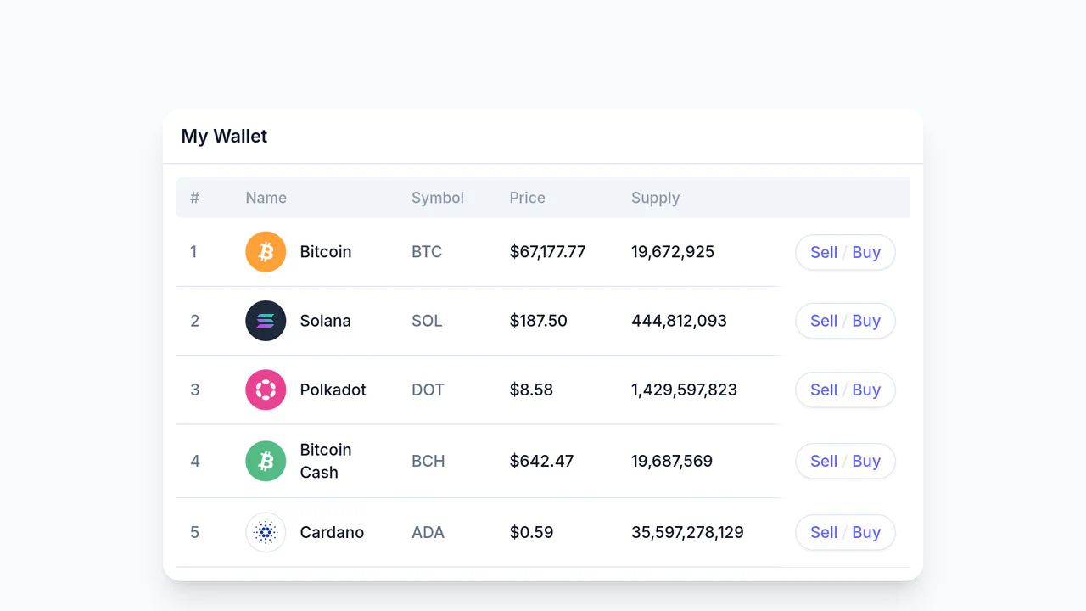The width and height of the screenshot is (1086, 611).
Task: Click the orange Bitcoin coin icon
Action: [266, 252]
